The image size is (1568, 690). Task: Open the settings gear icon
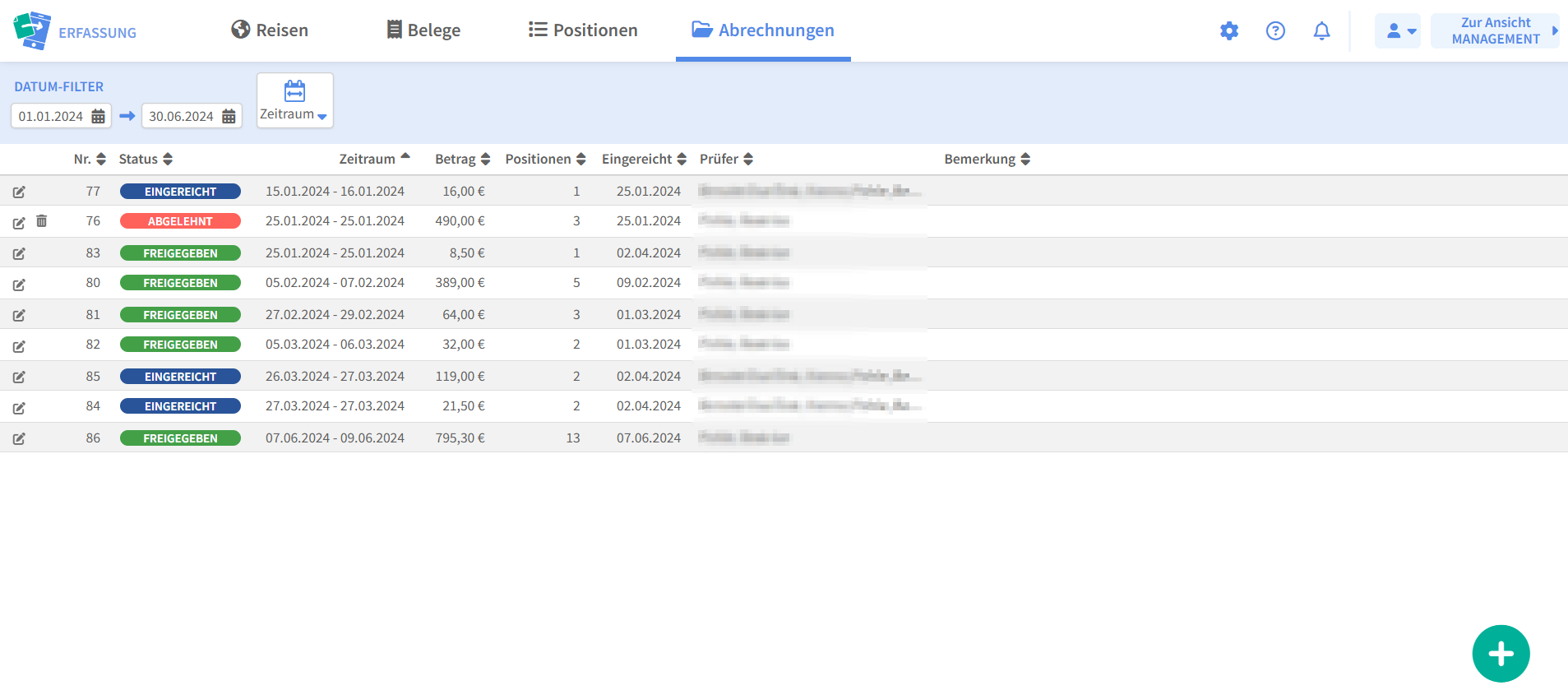tap(1229, 31)
